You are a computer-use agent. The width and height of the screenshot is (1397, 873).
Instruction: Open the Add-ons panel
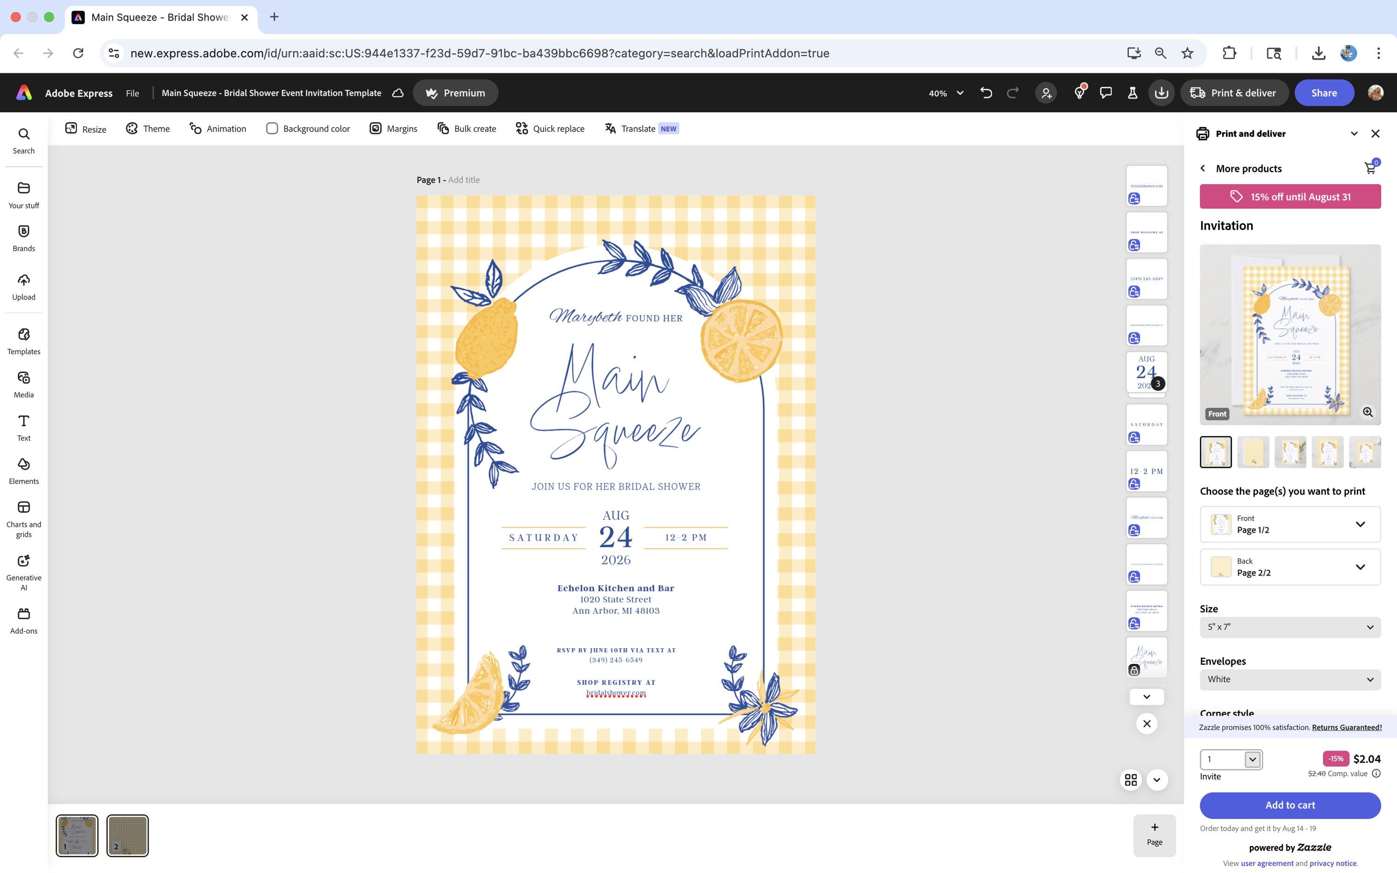coord(24,621)
